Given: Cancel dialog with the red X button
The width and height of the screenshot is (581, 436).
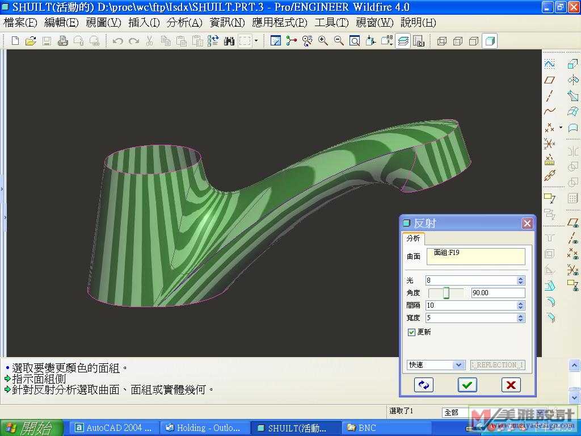Looking at the screenshot, I should pyautogui.click(x=511, y=385).
